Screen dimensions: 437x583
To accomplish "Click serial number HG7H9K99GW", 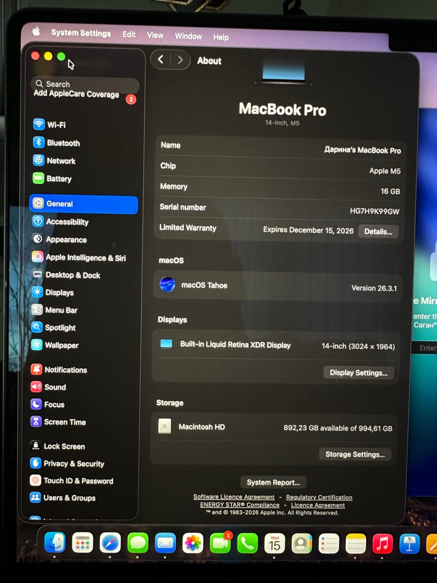I will click(375, 211).
